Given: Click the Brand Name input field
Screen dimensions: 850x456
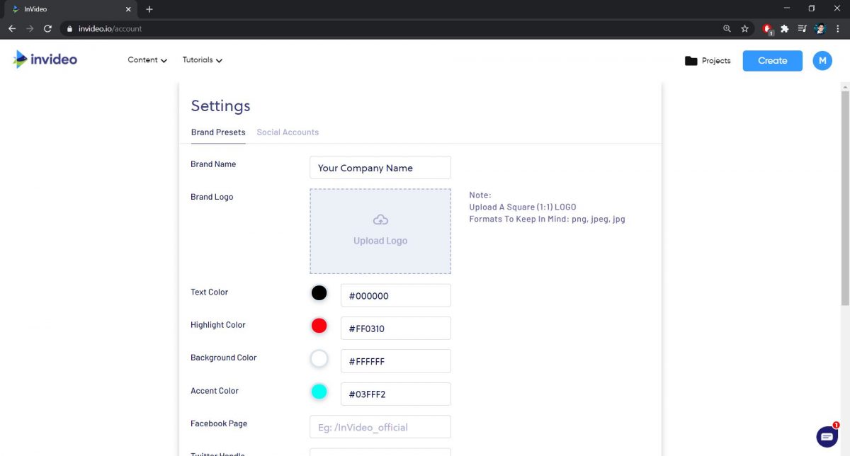Looking at the screenshot, I should click(380, 168).
